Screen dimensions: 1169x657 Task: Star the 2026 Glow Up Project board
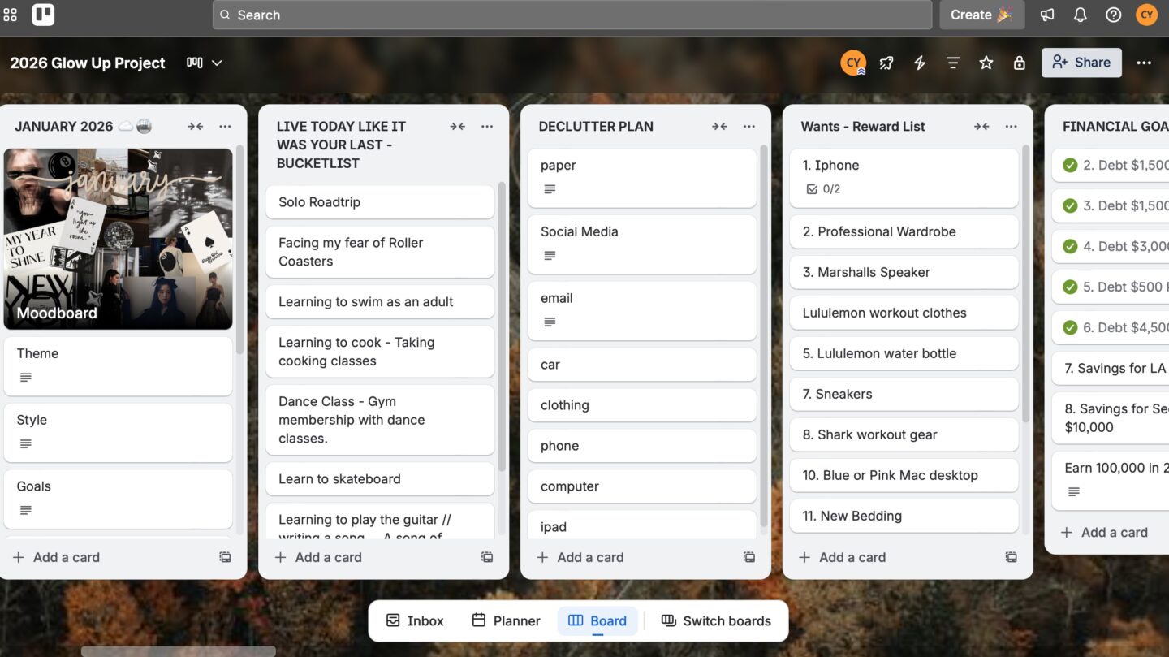pos(986,63)
